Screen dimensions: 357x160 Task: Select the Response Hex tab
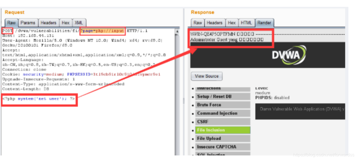pos(232,23)
